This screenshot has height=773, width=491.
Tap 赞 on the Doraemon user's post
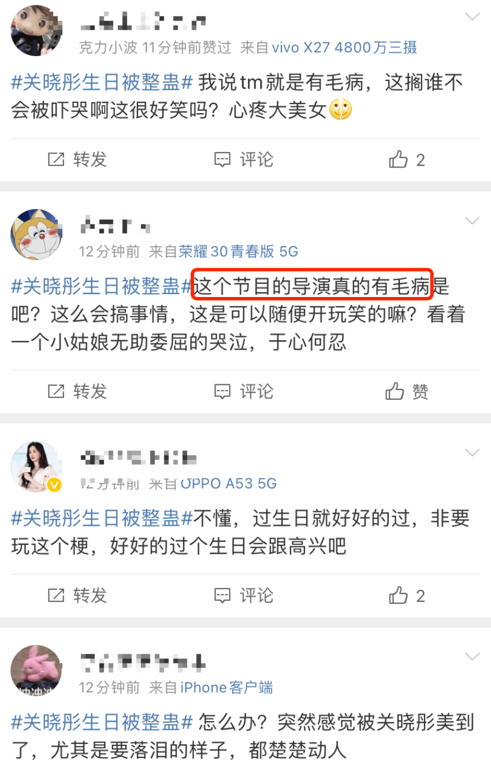point(407,392)
